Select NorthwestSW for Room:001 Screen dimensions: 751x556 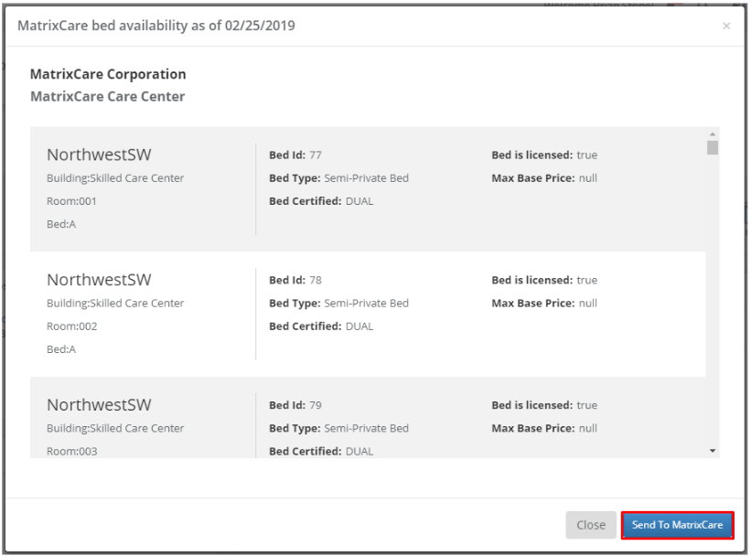pyautogui.click(x=99, y=155)
